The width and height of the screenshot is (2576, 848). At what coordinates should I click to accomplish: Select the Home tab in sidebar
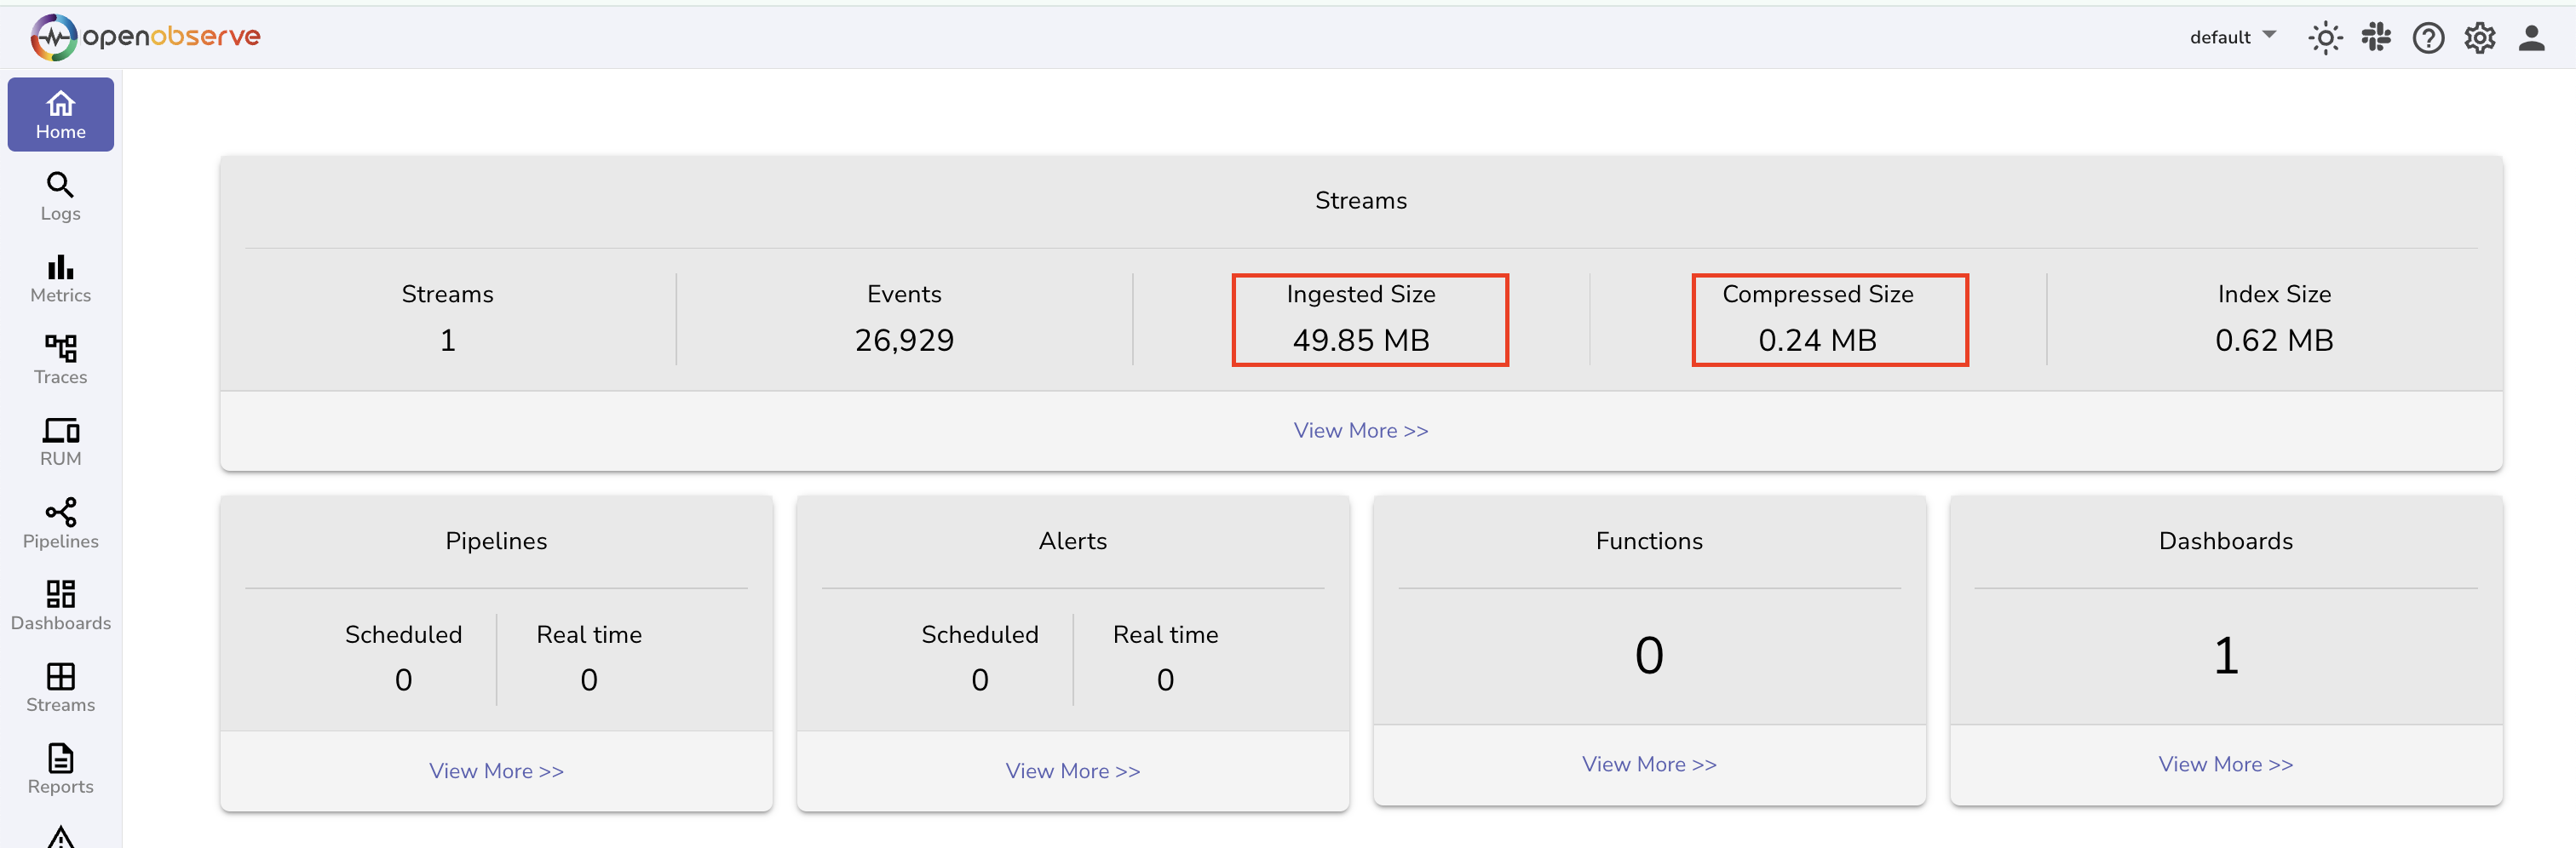60,115
